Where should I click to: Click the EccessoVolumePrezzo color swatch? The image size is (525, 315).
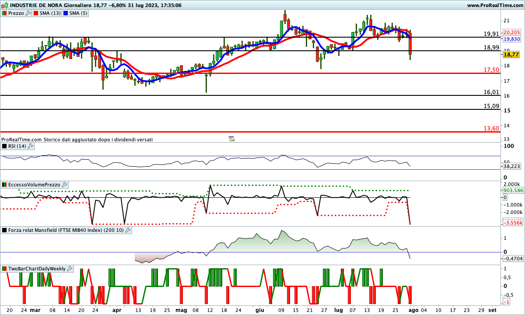point(4,185)
